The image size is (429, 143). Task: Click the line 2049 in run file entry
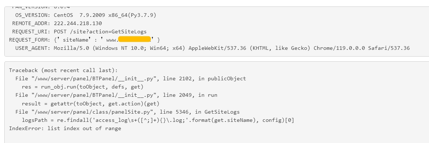[x=116, y=95]
